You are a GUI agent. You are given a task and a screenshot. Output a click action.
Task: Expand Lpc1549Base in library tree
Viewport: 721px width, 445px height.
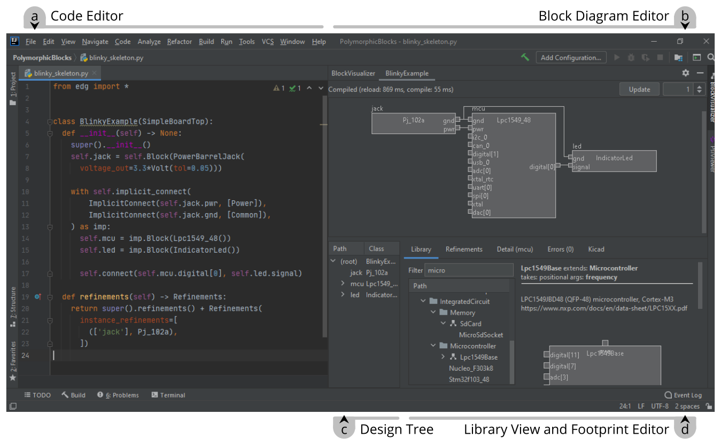[x=443, y=357]
